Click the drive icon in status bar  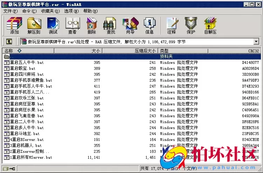pos(5,169)
